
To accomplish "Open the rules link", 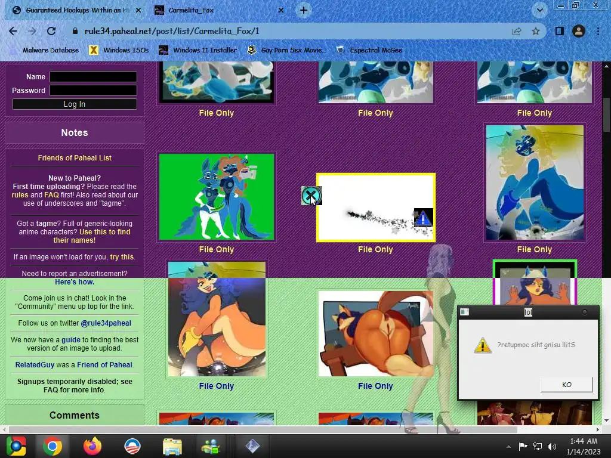I will click(x=20, y=195).
